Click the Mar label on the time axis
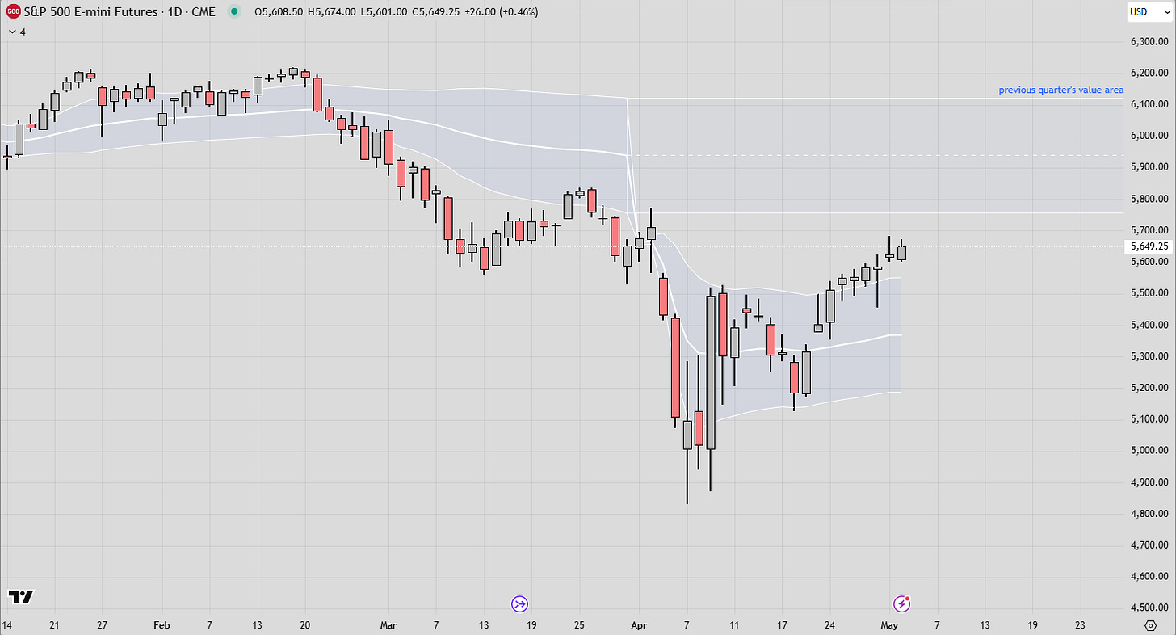 coord(388,625)
